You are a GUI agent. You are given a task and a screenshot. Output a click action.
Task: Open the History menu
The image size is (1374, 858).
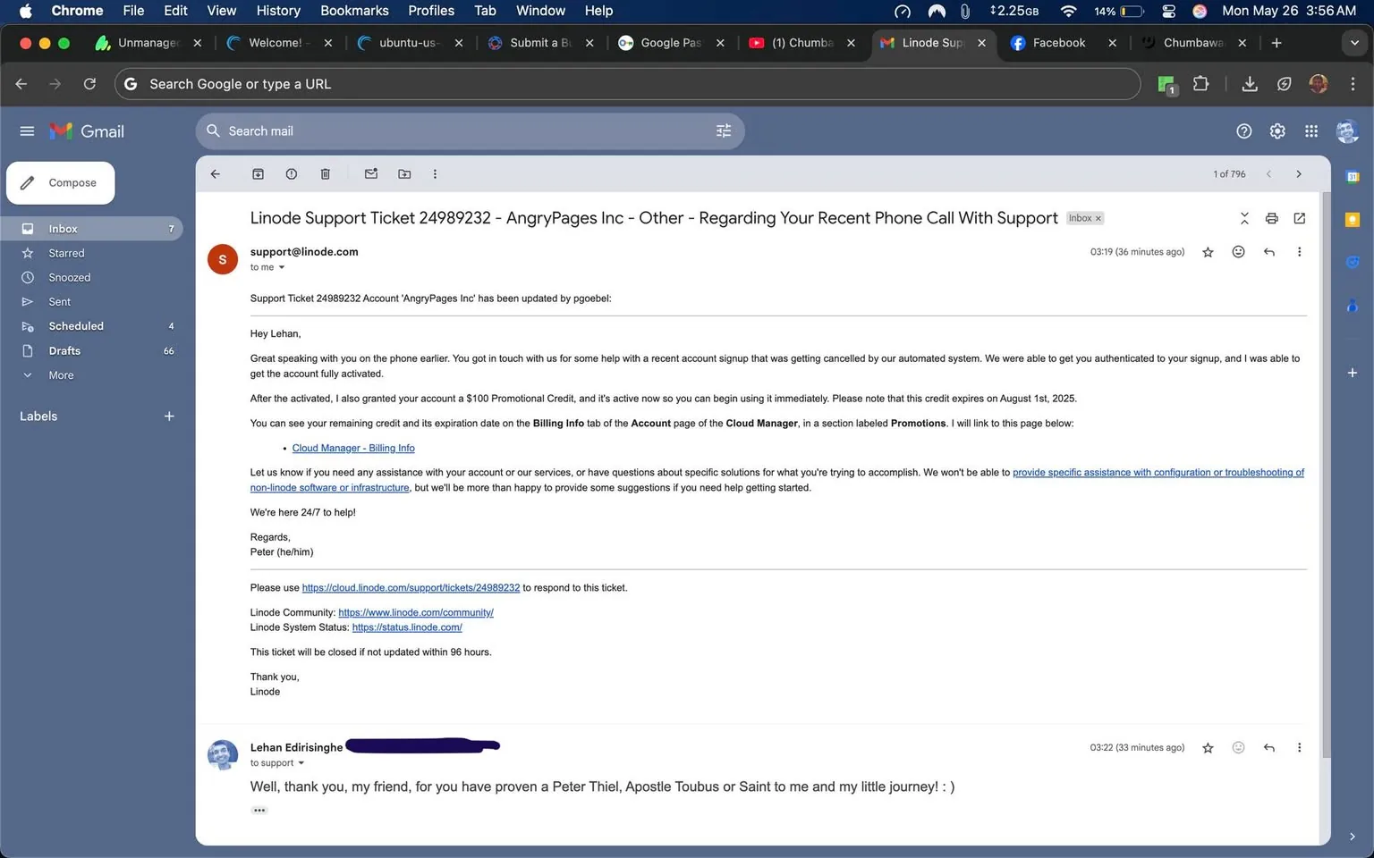point(277,11)
